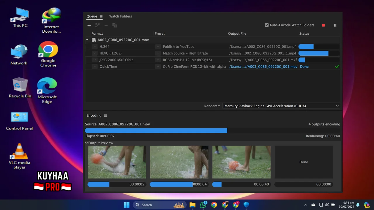Stop the queue with red square button
The height and width of the screenshot is (210, 374).
323,25
